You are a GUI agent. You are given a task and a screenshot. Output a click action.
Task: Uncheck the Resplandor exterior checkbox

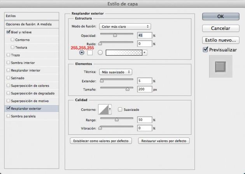9,108
